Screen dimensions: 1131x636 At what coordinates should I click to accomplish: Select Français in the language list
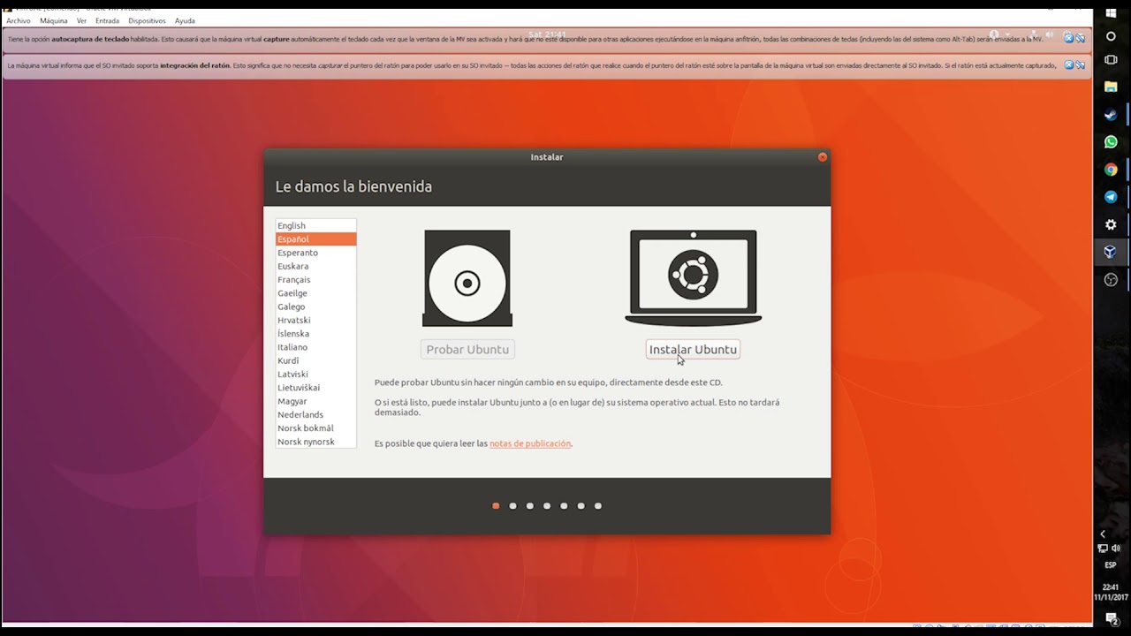[x=315, y=279]
